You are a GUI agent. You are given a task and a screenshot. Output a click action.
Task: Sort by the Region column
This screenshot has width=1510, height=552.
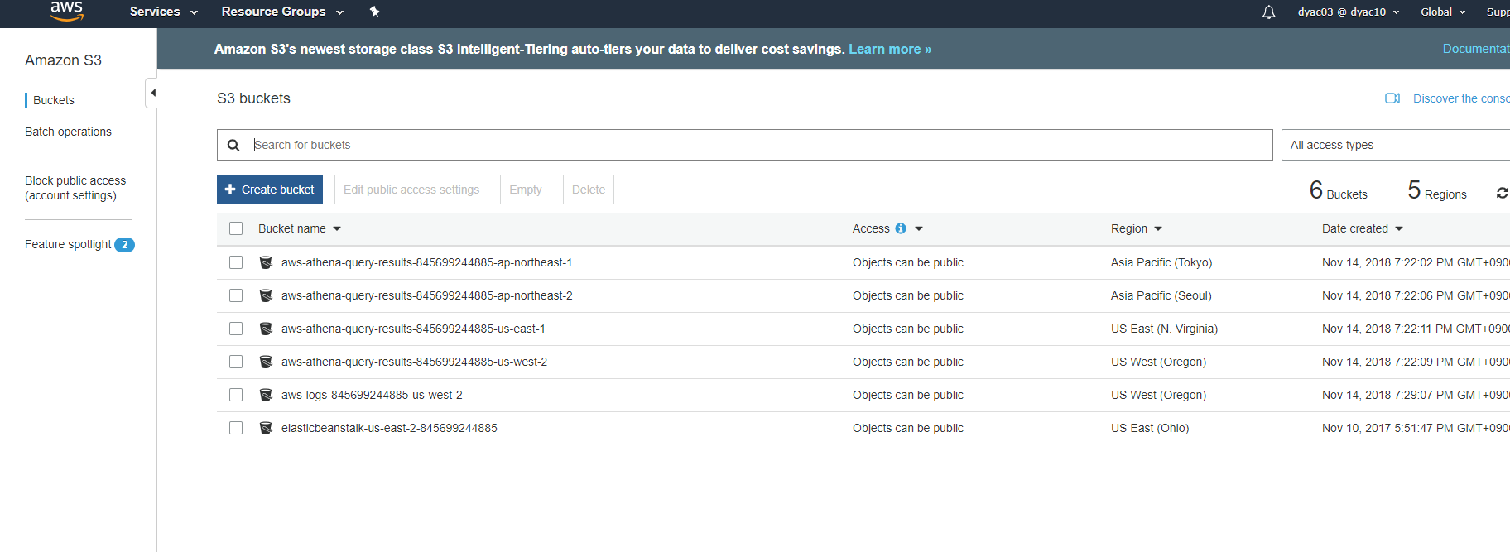tap(1137, 228)
